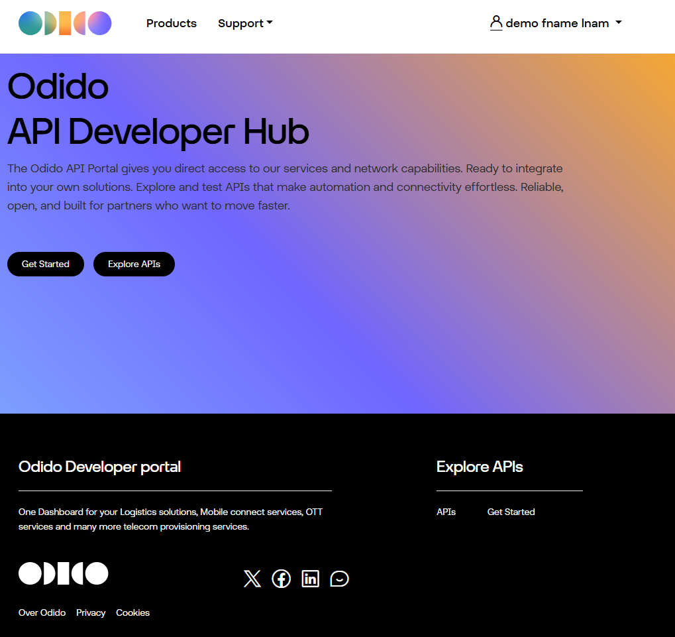Viewport: 675px width, 637px height.
Task: Click the Odido Developer portal footer heading
Action: [x=99, y=467]
